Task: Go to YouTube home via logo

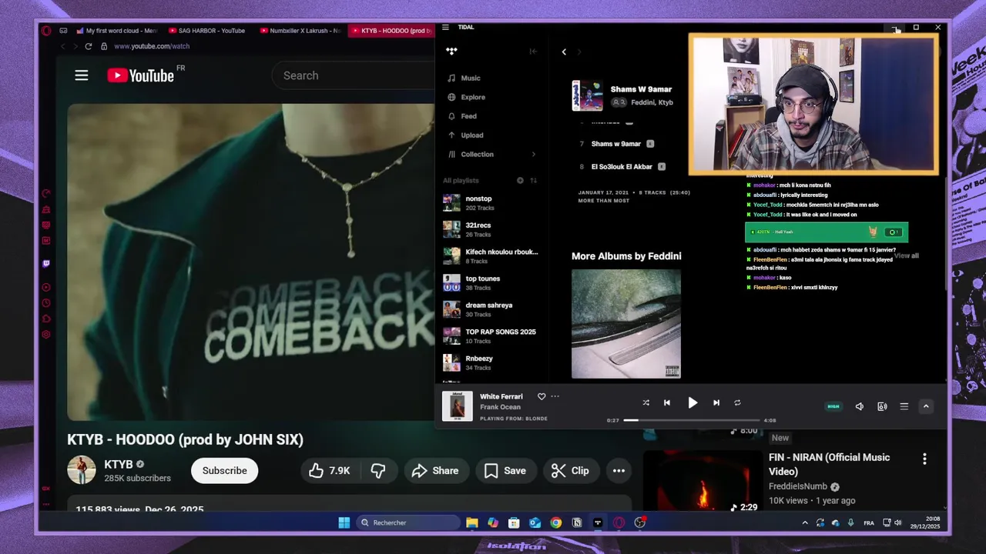Action: tap(141, 75)
